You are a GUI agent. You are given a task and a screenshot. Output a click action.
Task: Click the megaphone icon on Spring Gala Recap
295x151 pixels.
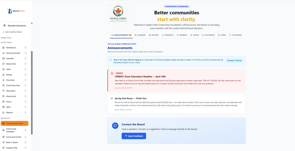pyautogui.click(x=112, y=98)
